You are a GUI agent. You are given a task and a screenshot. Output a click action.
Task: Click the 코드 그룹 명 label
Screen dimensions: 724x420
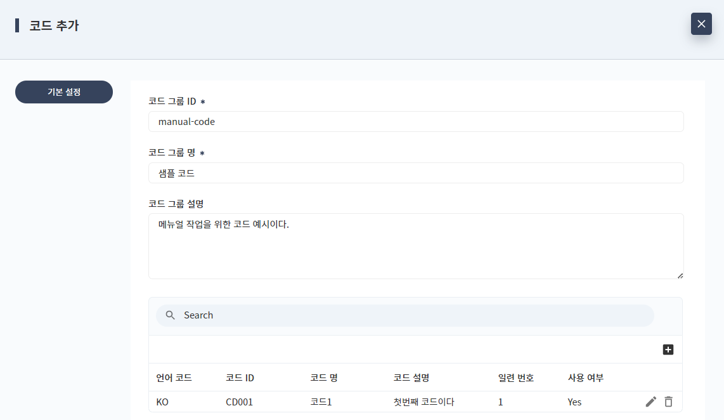pos(172,152)
